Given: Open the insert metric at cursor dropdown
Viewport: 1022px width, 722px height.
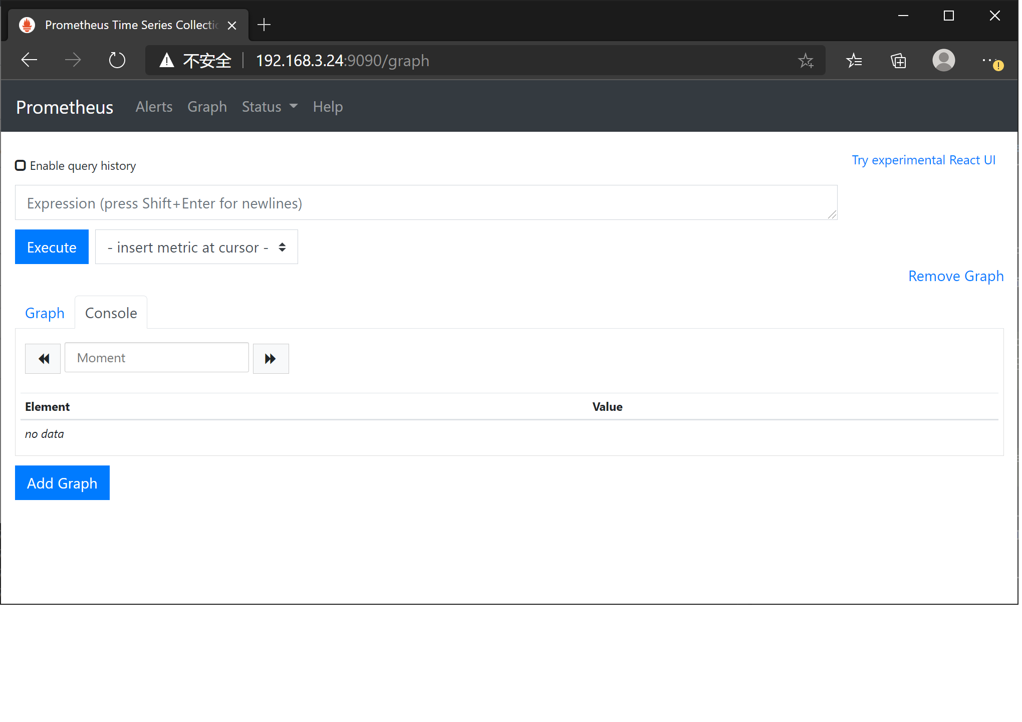Looking at the screenshot, I should coord(196,247).
